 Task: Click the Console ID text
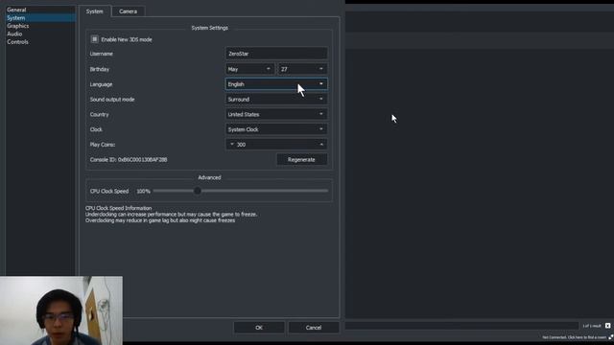129,160
